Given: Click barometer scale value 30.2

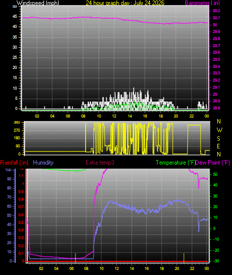Looking at the screenshot, I should coord(216,11).
